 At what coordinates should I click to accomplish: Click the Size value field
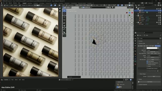(153, 57)
